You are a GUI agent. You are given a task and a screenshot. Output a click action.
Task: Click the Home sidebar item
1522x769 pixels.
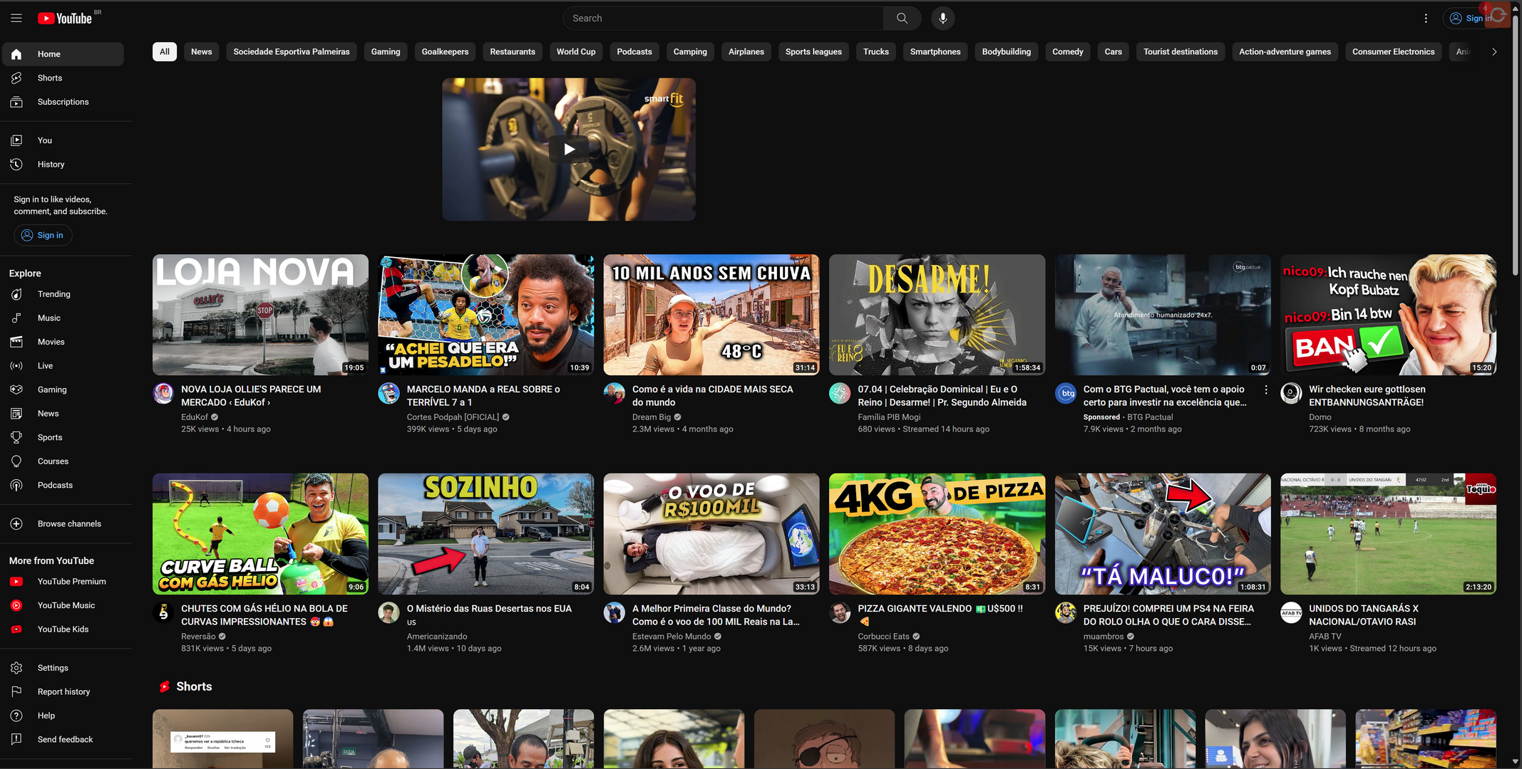click(63, 54)
